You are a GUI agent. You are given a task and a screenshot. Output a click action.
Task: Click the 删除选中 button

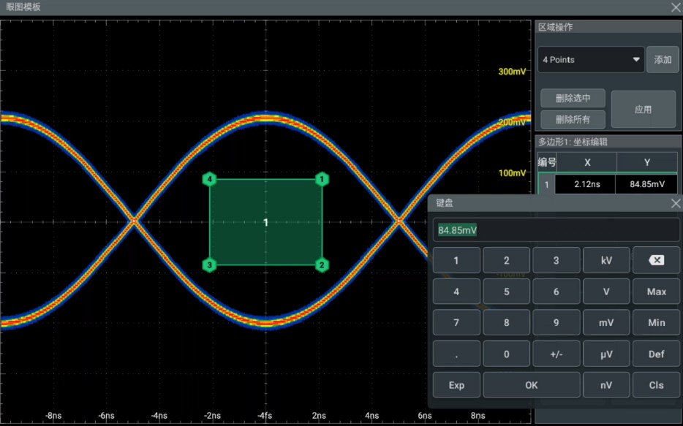(573, 98)
